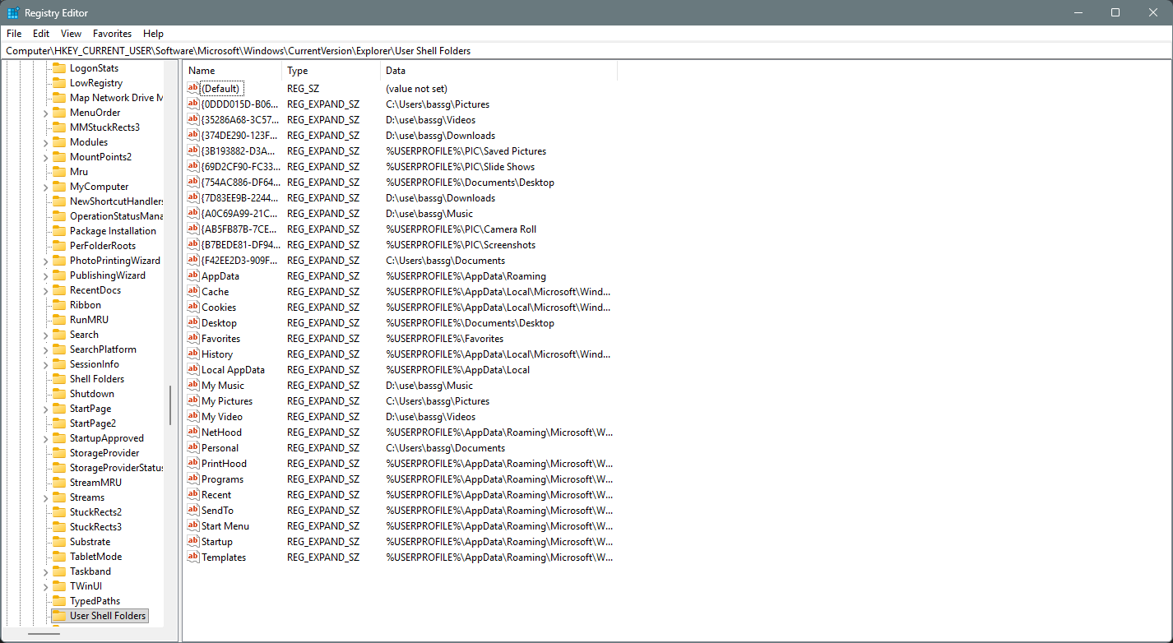1173x643 pixels.
Task: Expand the MenuOrder key
Action: pyautogui.click(x=45, y=113)
